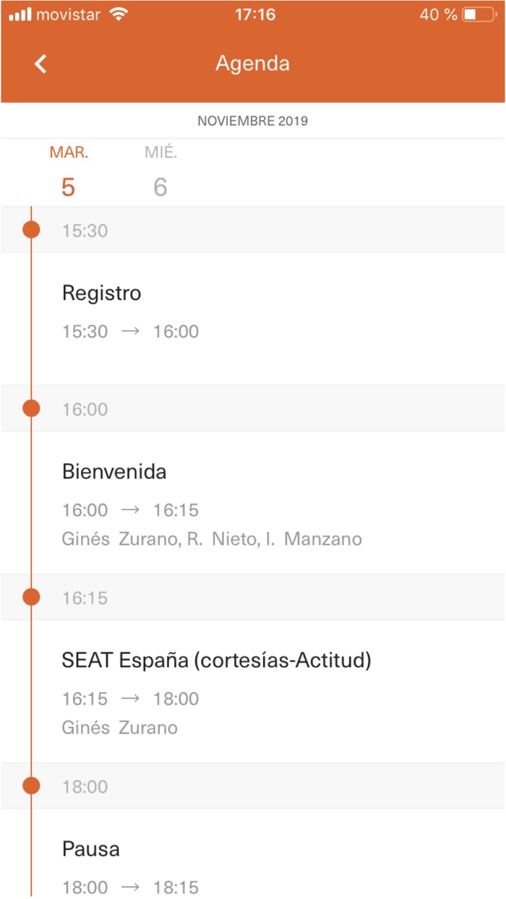Click the 16:00 timeline dot

pos(31,408)
